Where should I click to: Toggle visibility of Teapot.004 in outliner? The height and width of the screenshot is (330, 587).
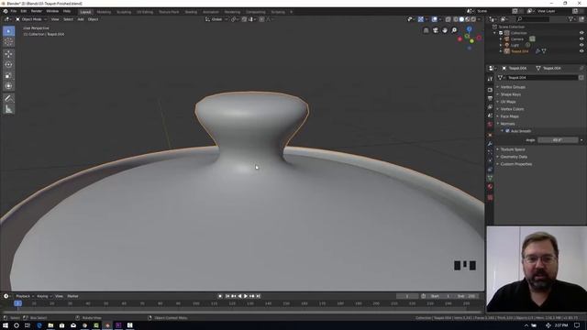(581, 51)
